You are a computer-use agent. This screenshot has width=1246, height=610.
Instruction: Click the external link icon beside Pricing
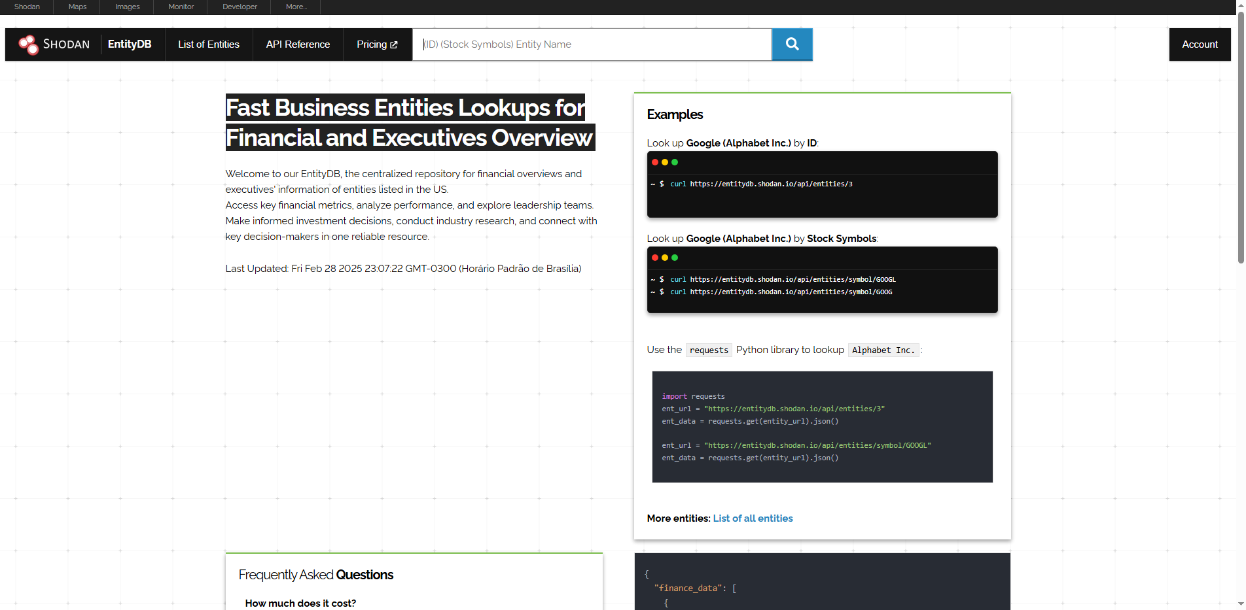coord(393,44)
